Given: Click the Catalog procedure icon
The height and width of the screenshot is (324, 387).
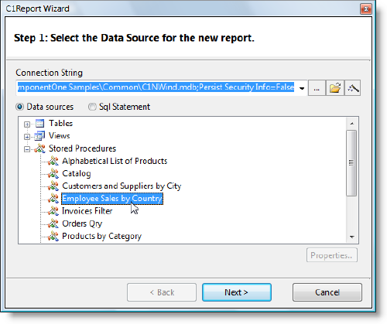Looking at the screenshot, I should [53, 173].
